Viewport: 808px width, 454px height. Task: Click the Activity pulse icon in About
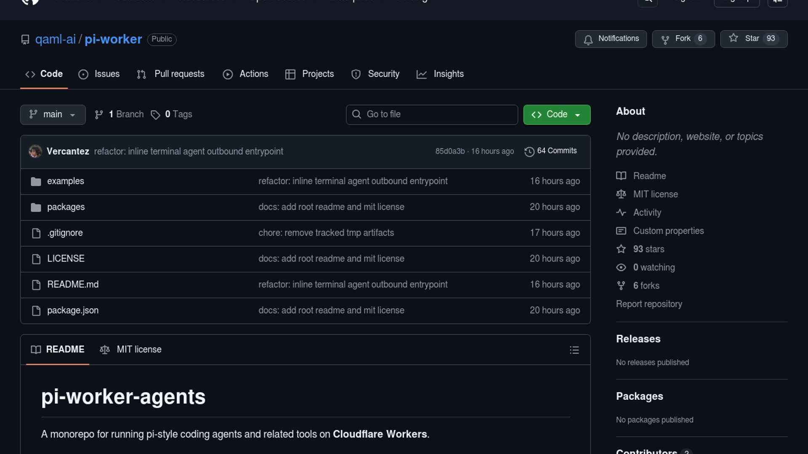(621, 212)
